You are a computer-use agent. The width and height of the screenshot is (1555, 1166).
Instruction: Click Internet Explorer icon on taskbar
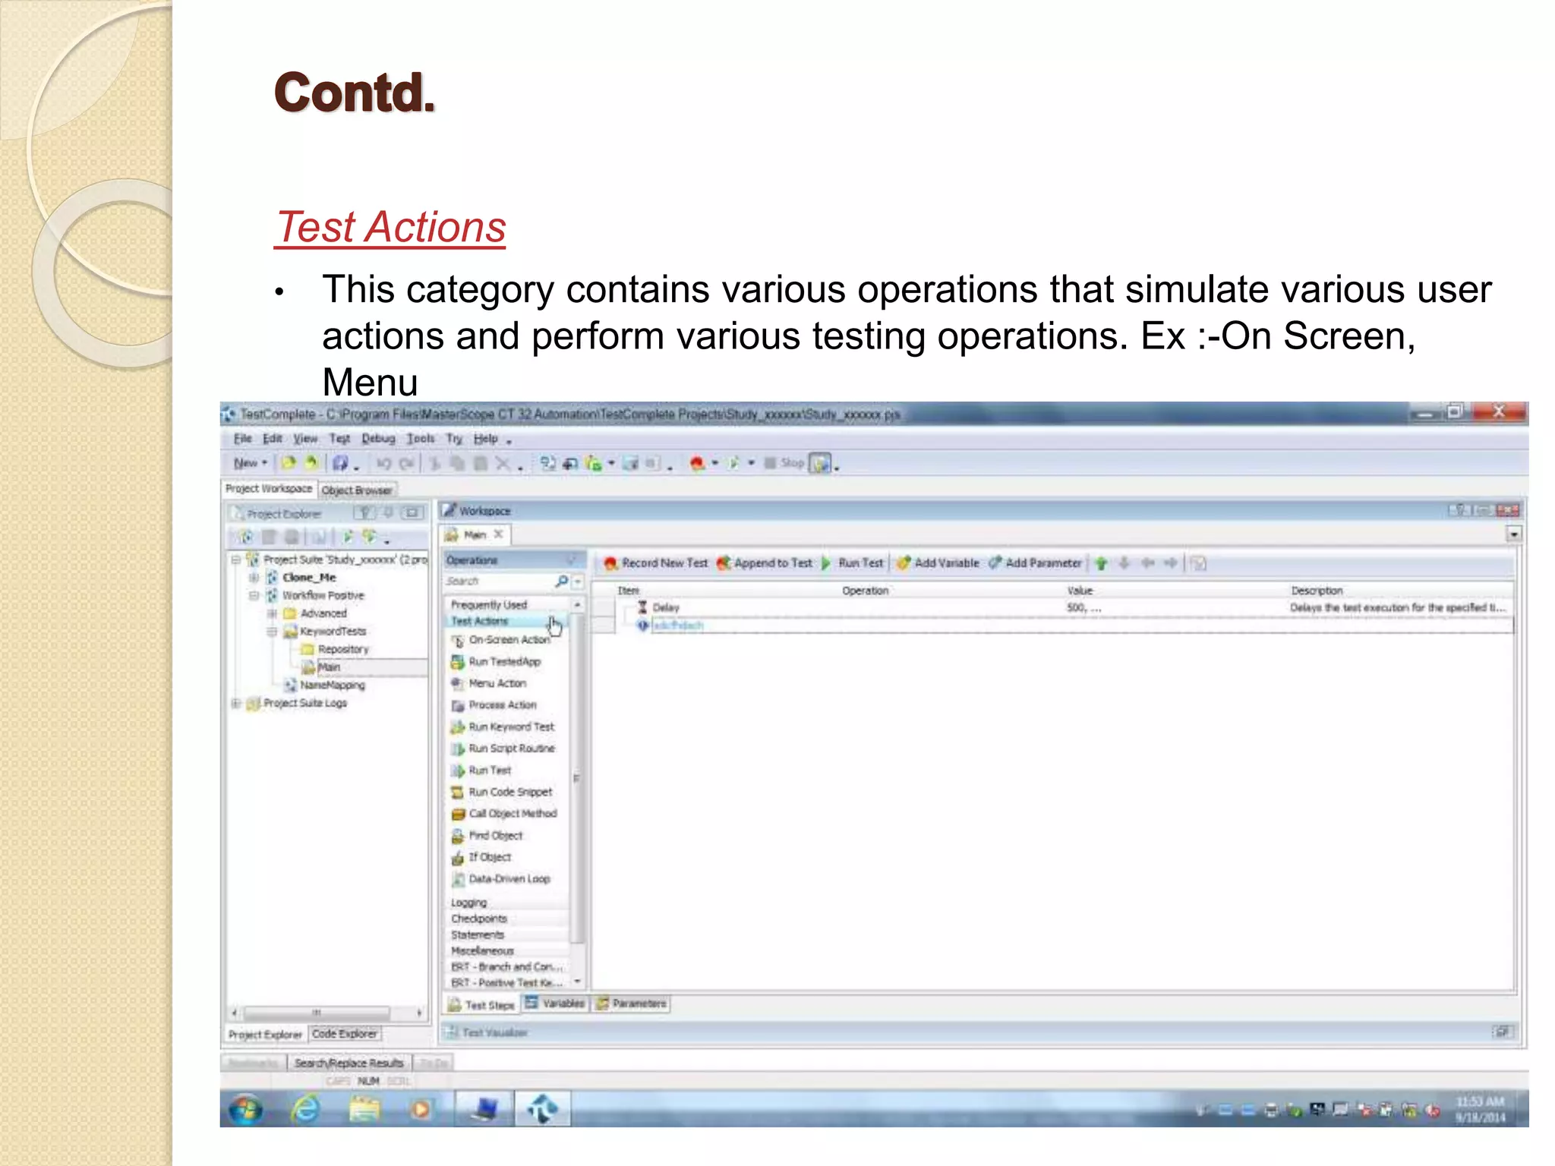[x=306, y=1111]
